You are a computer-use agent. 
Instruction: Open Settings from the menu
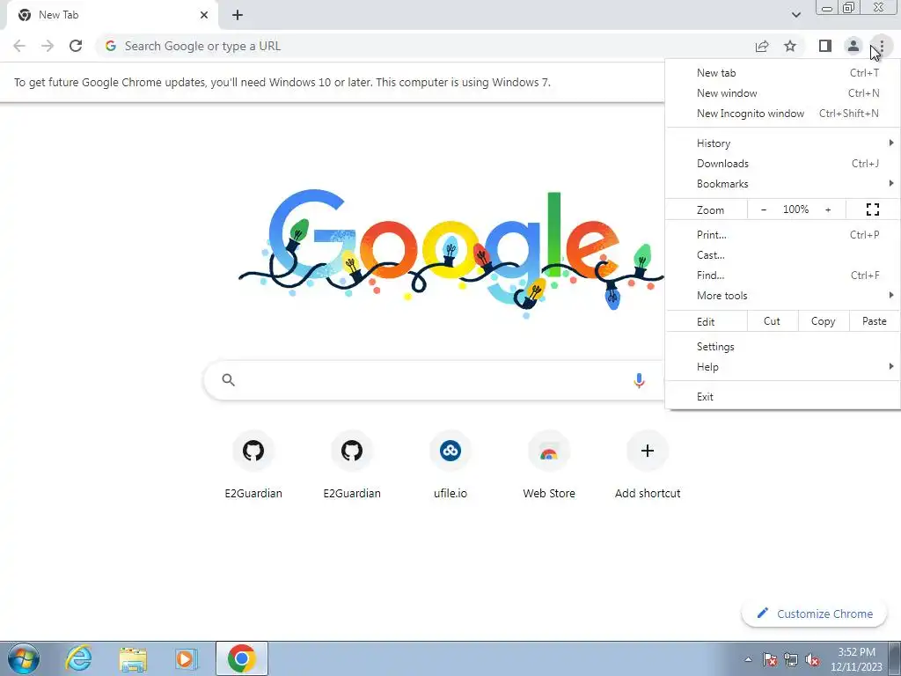782,347
